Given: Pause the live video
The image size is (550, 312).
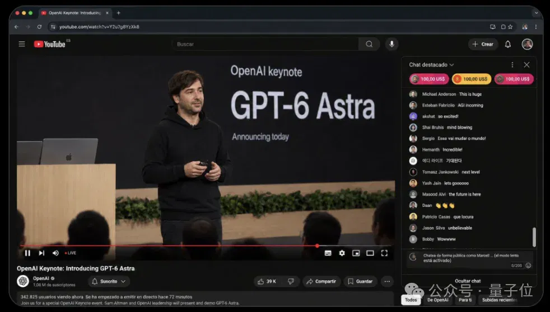Looking at the screenshot, I should pyautogui.click(x=27, y=253).
